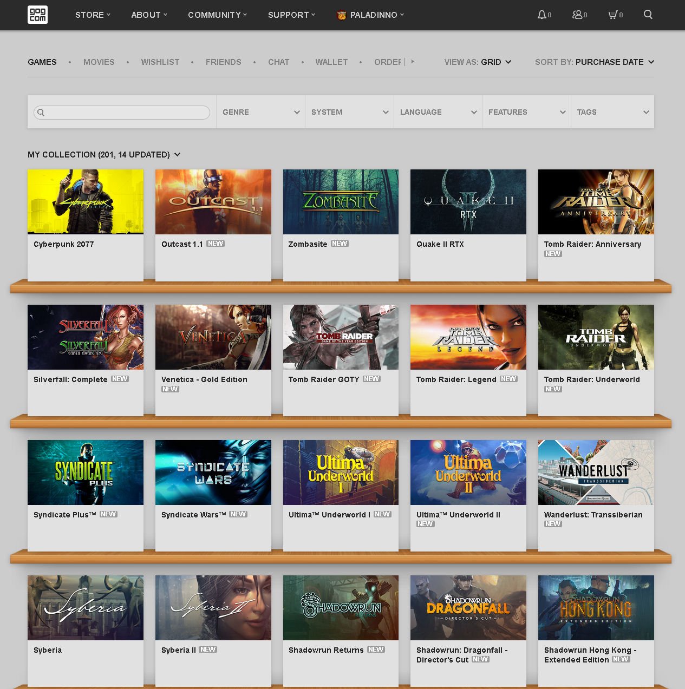
Task: Open the Syberia cover thumbnail
Action: [x=86, y=608]
